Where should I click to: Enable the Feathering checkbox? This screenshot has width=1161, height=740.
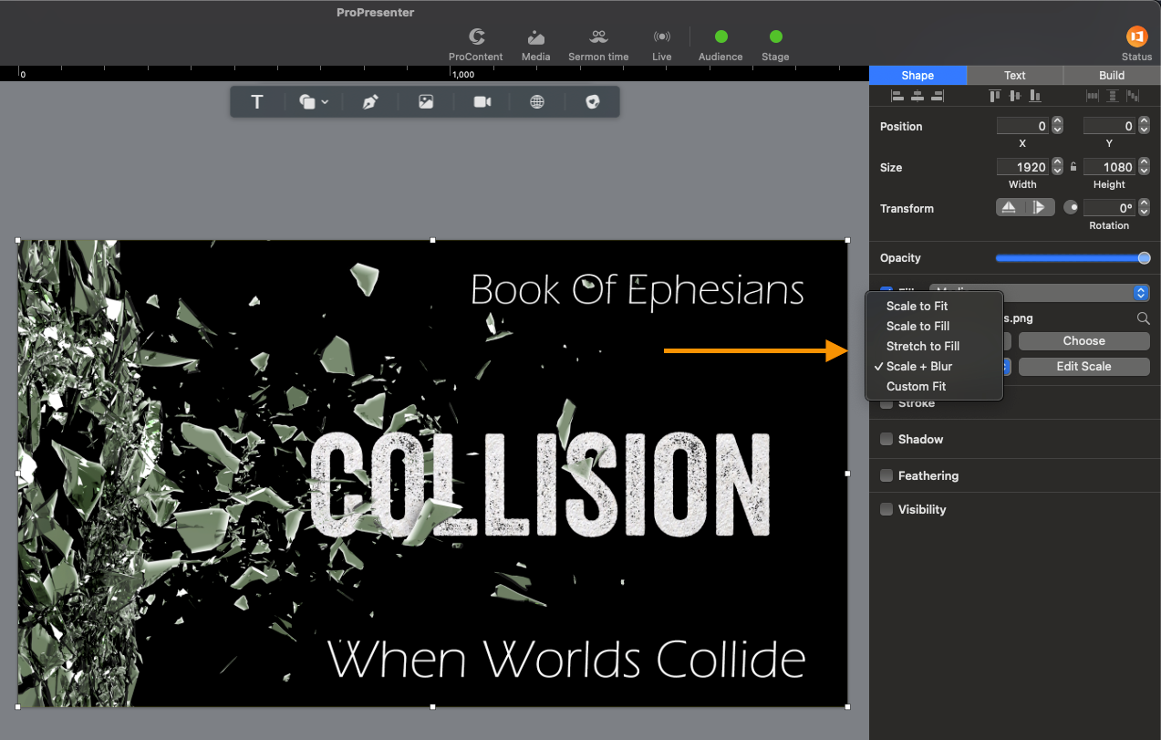pos(886,475)
